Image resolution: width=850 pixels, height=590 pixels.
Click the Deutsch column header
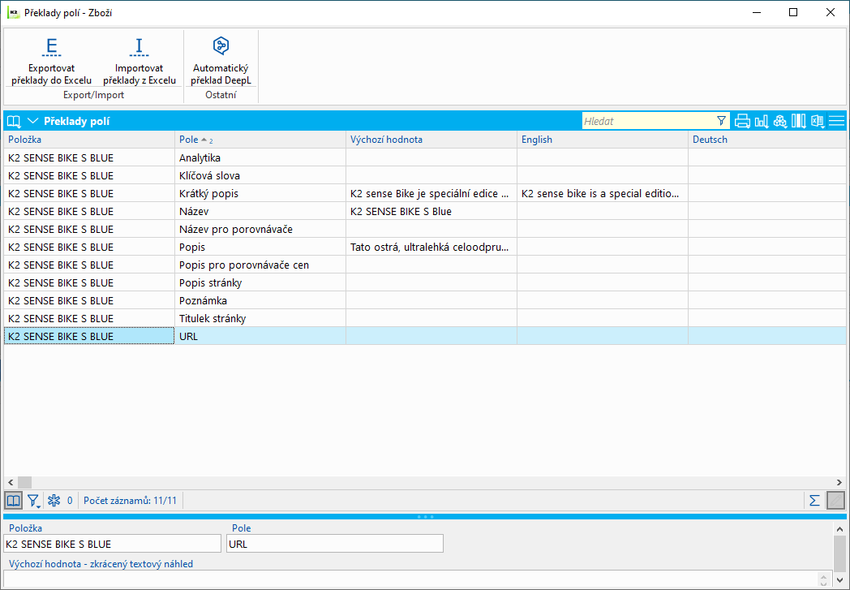coord(766,140)
